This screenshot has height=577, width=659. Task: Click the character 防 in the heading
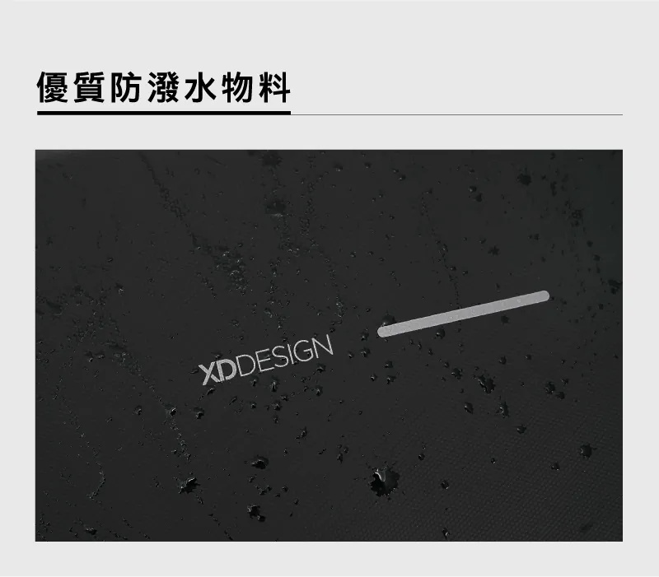[x=126, y=88]
